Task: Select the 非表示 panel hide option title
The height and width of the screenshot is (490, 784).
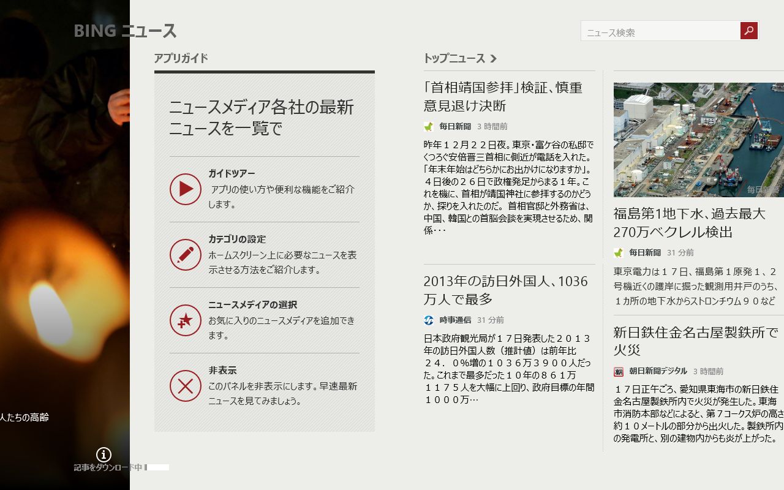Action: (222, 370)
